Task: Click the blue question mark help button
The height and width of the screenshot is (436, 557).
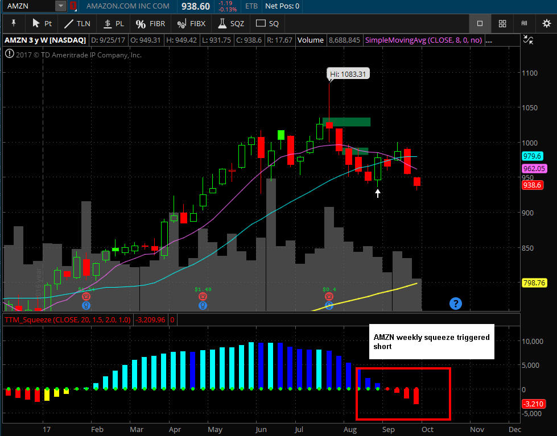Action: [455, 304]
